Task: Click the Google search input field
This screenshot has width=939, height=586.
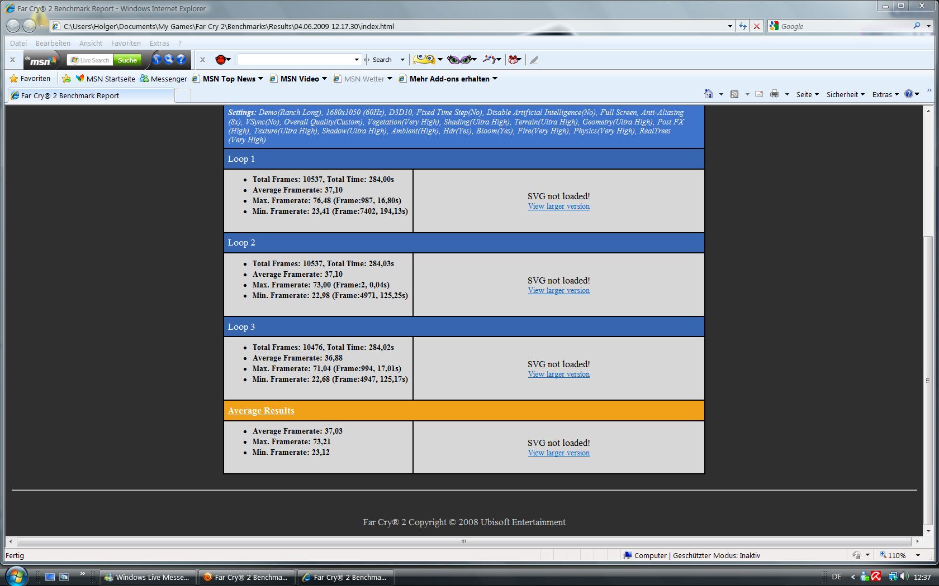Action: click(844, 26)
